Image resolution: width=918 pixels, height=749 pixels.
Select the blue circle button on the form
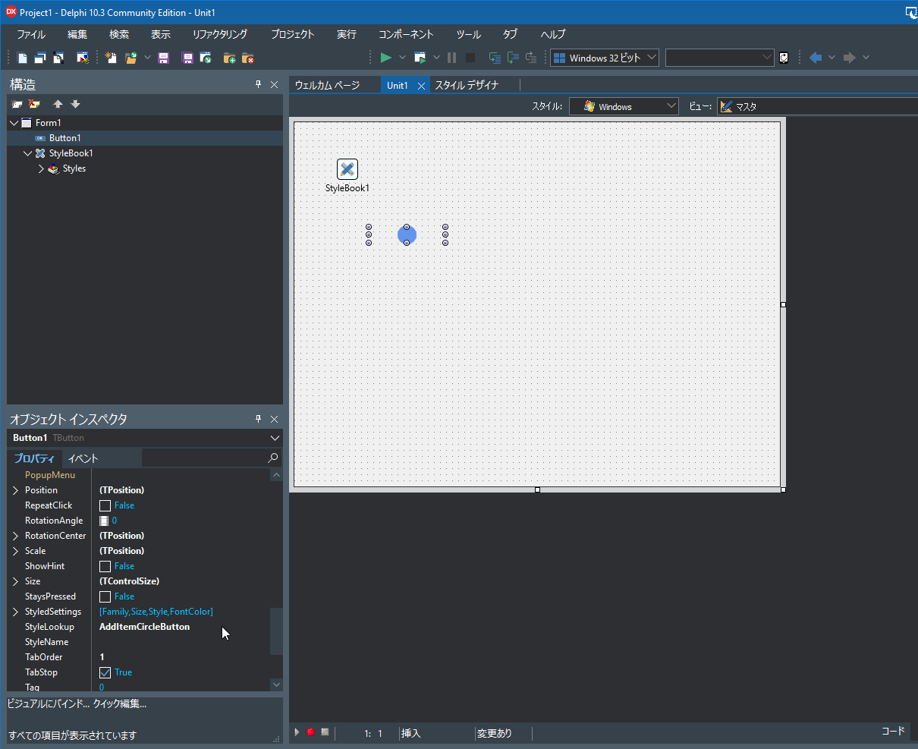point(407,235)
